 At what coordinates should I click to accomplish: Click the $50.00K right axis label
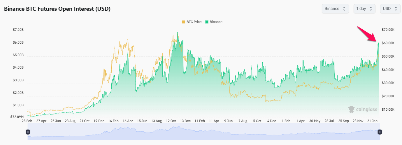[388, 56]
